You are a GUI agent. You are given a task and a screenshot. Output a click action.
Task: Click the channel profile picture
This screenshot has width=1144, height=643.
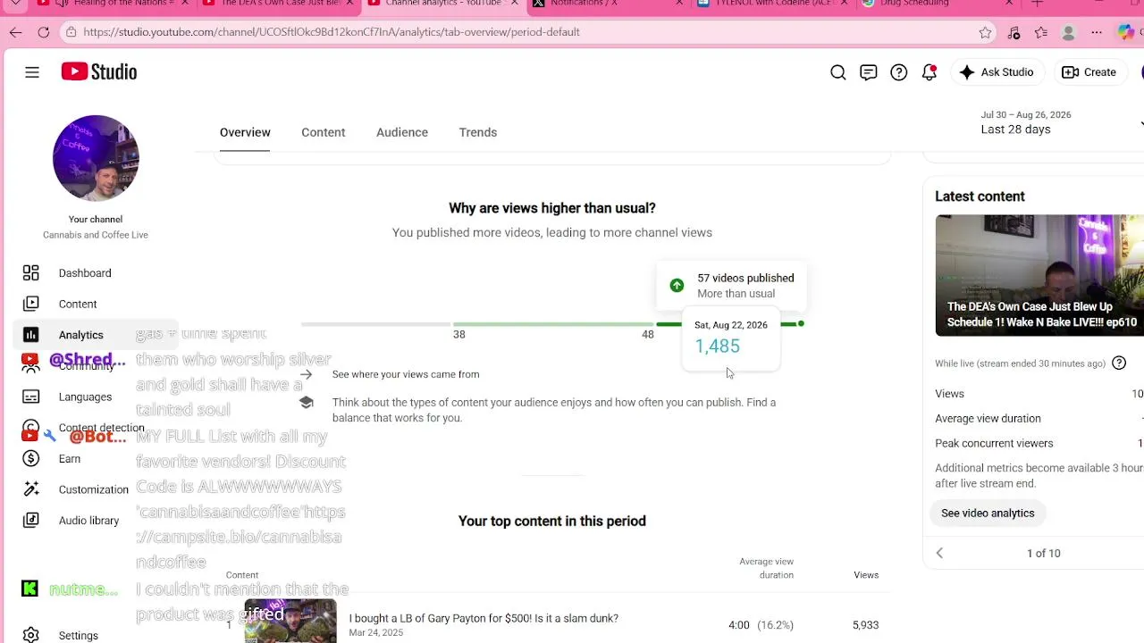(x=96, y=158)
